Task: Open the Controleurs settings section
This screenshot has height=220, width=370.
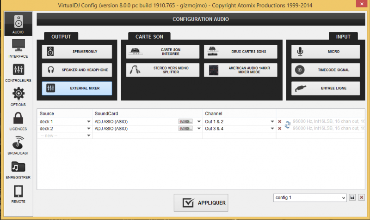Action: [x=18, y=73]
